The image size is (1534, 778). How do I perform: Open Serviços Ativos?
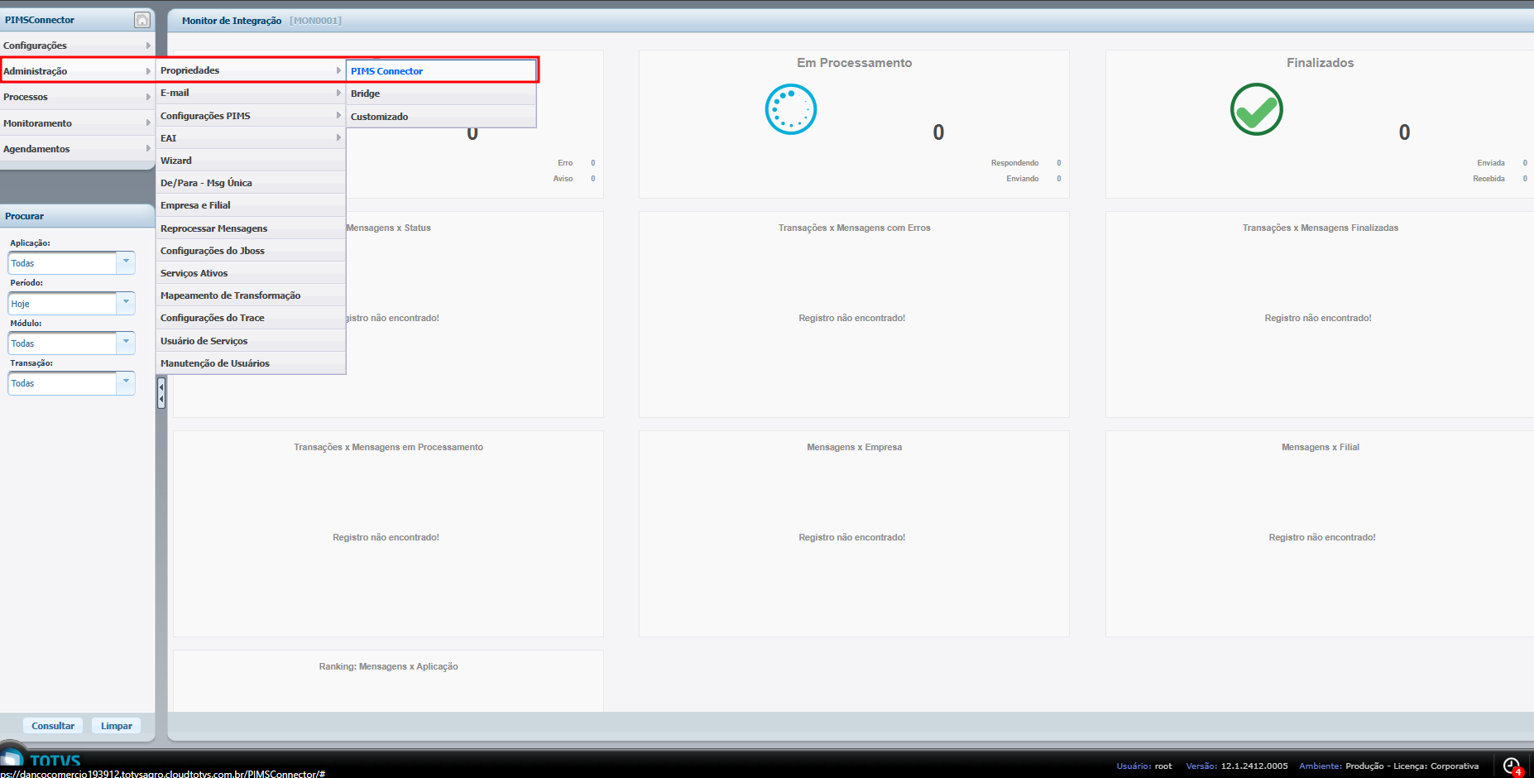click(x=251, y=273)
